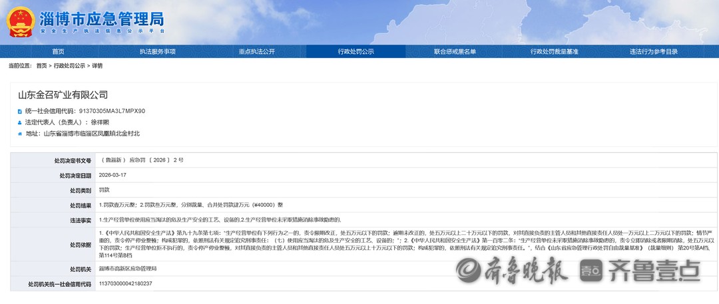The height and width of the screenshot is (304, 719).
Task: Click the address home icon
Action: [19, 134]
